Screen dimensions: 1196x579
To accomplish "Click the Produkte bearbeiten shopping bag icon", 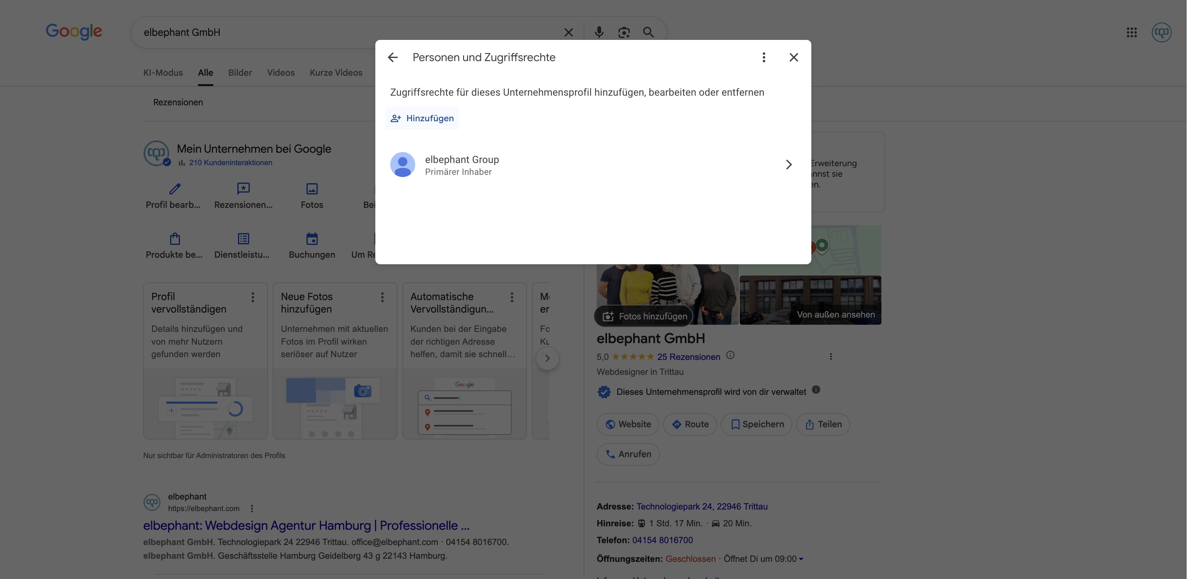I will click(174, 239).
